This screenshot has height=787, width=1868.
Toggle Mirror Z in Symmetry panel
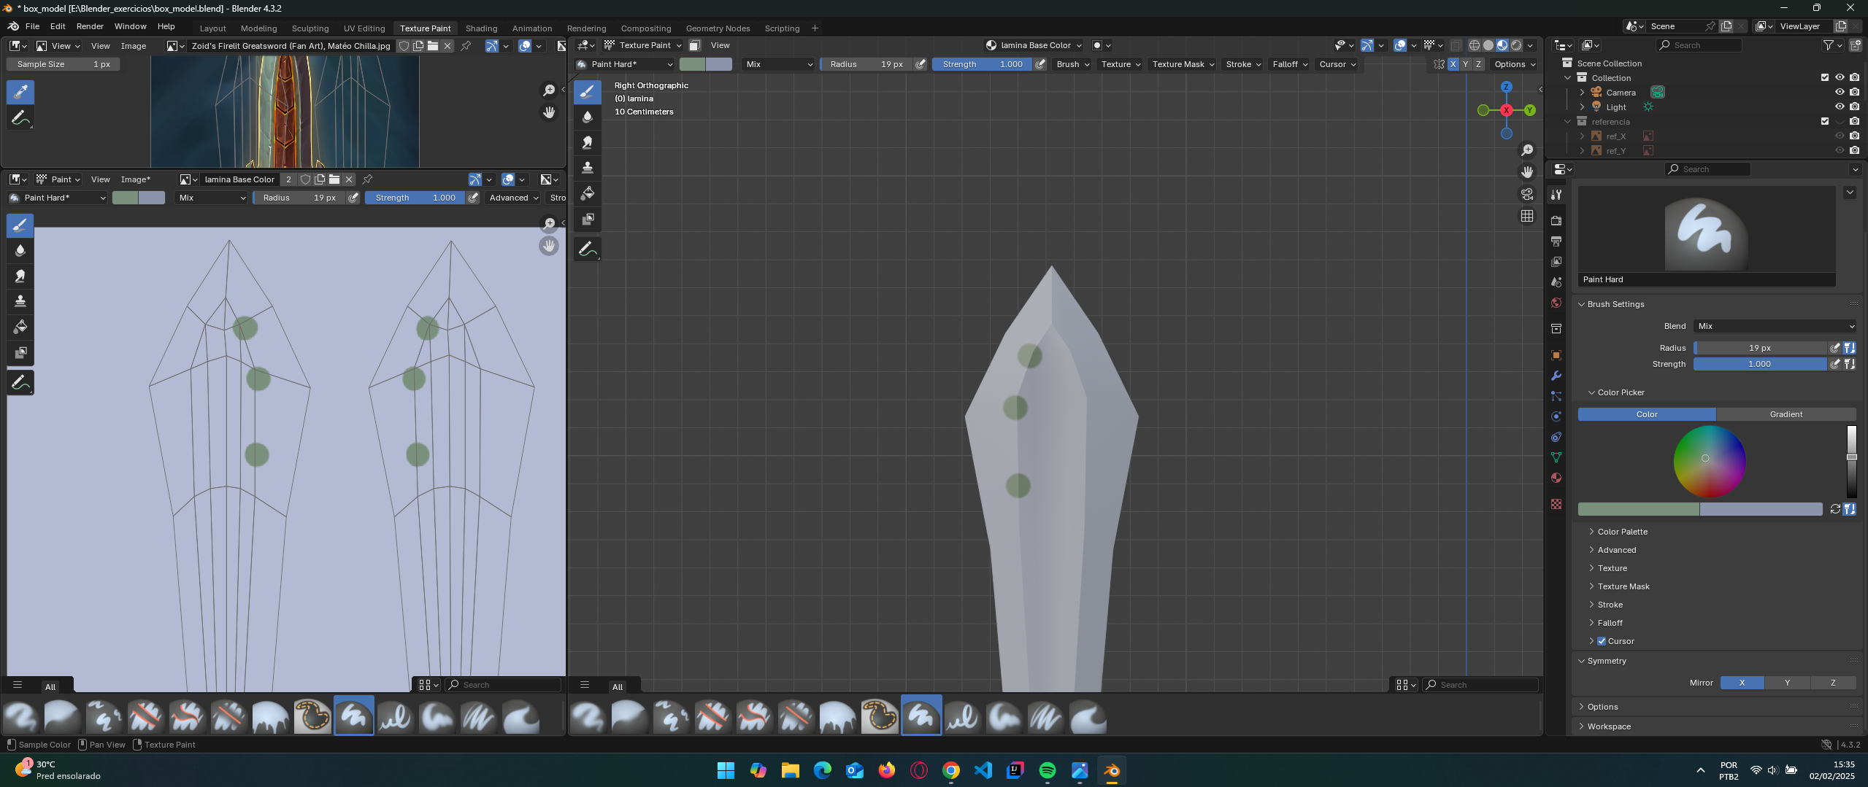pyautogui.click(x=1833, y=683)
